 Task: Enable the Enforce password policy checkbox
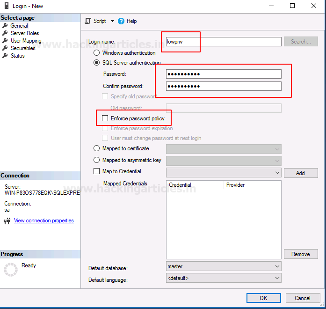click(105, 118)
